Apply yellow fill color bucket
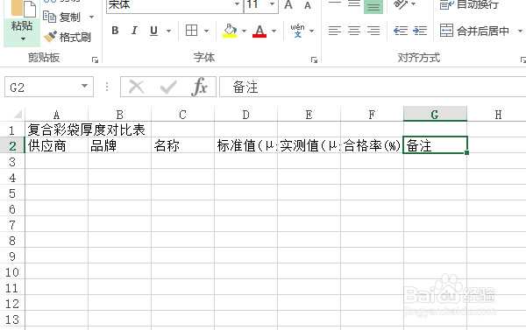The image size is (526, 330). (x=230, y=31)
